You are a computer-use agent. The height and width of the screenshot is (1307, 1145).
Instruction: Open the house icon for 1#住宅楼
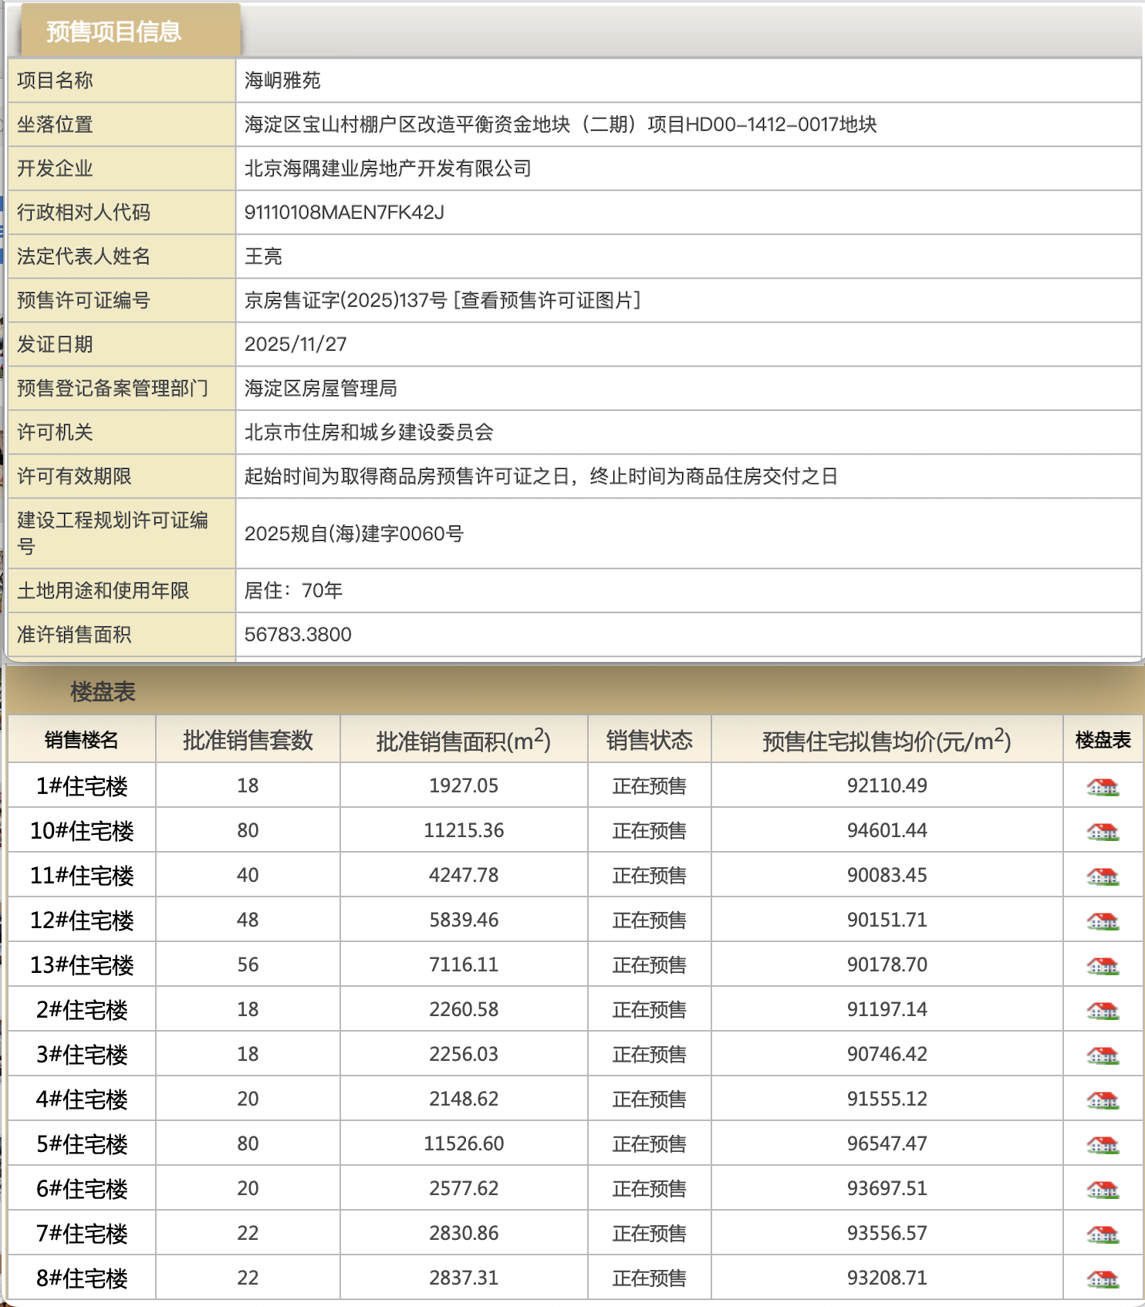click(1103, 787)
